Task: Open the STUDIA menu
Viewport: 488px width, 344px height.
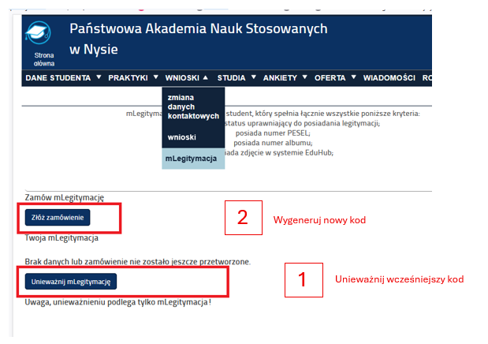Action: (231, 78)
